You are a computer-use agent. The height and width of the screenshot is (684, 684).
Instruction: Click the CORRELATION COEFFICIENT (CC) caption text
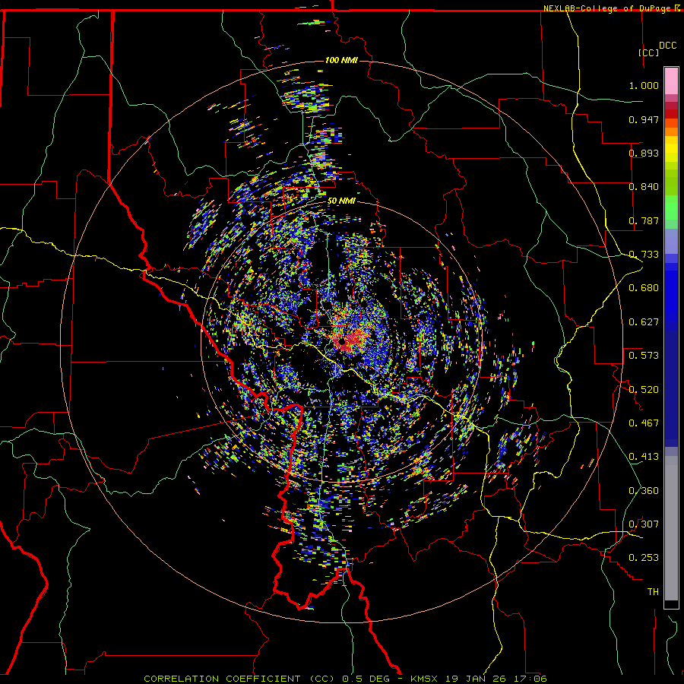pyautogui.click(x=239, y=679)
